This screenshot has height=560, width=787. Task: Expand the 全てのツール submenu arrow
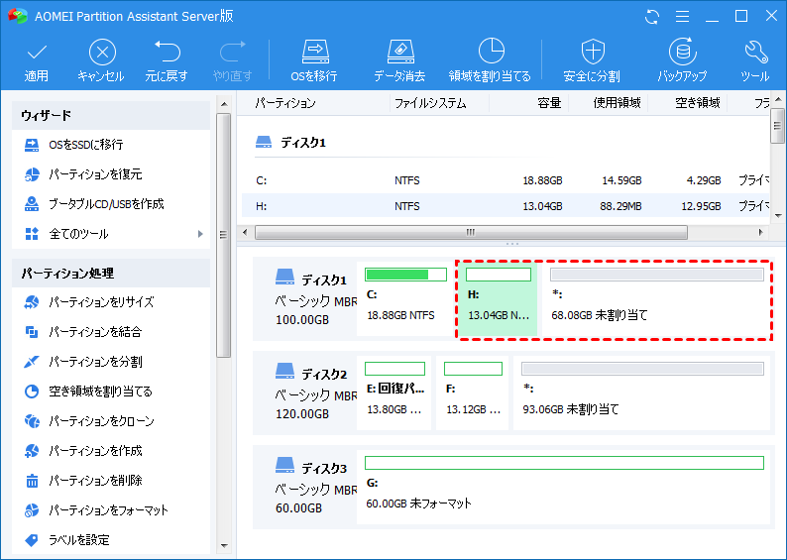pos(200,234)
